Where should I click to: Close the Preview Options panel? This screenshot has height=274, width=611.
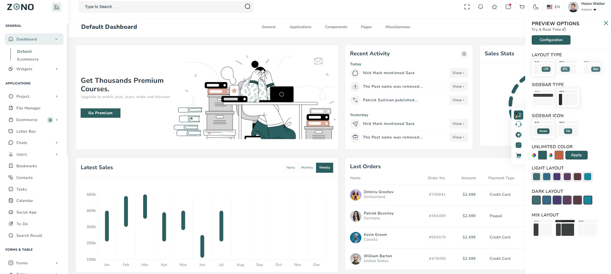[x=606, y=23]
